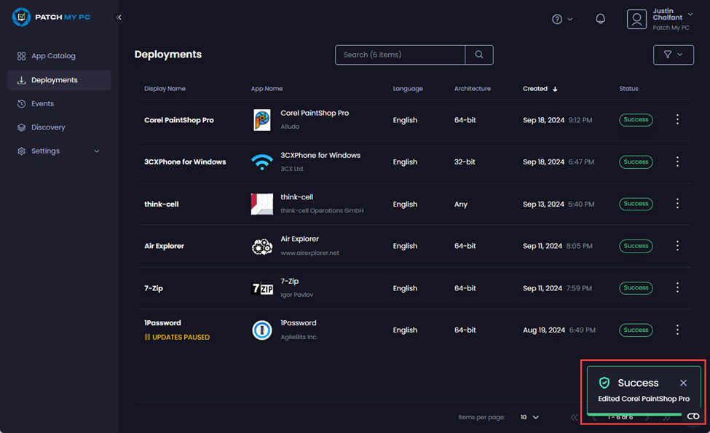710x433 pixels.
Task: Open actions menu for 7-Zip row
Action: (x=677, y=288)
